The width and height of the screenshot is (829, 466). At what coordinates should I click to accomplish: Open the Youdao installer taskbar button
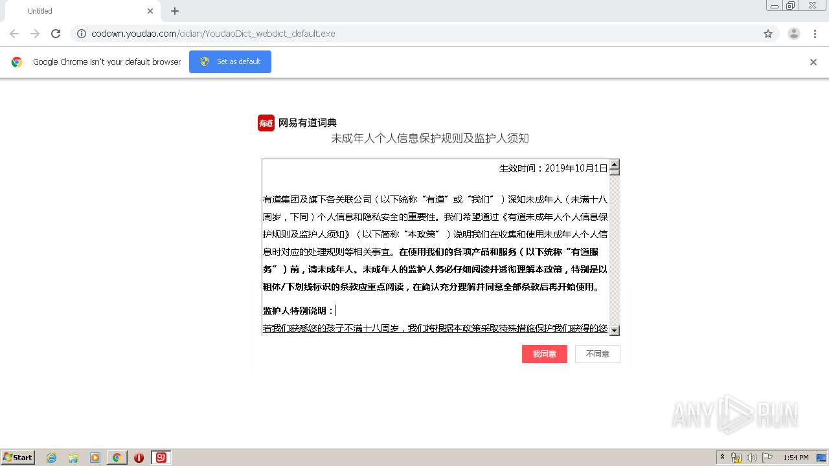[x=161, y=458]
